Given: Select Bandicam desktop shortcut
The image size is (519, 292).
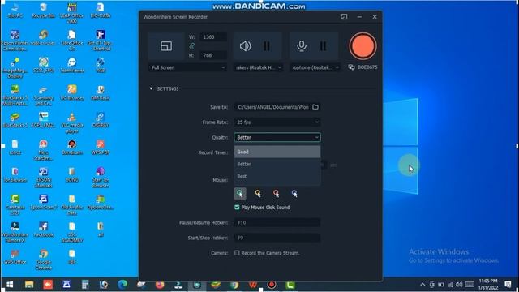Looking at the screenshot, I should tap(72, 148).
